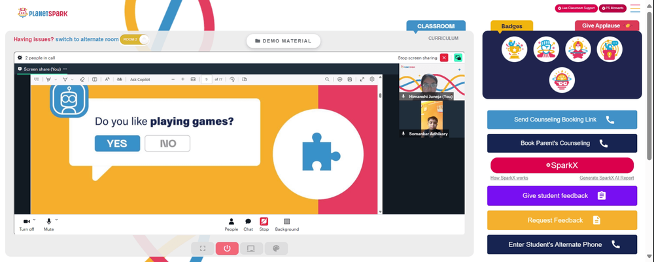Click the PDF page view icon
This screenshot has width=654, height=262.
[245, 79]
